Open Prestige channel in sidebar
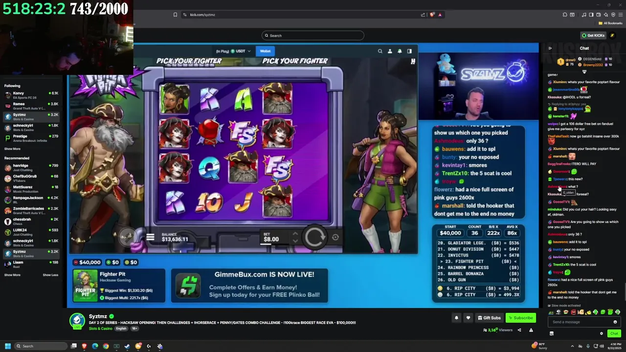Viewport: 626px width, 352px height. coord(31,138)
